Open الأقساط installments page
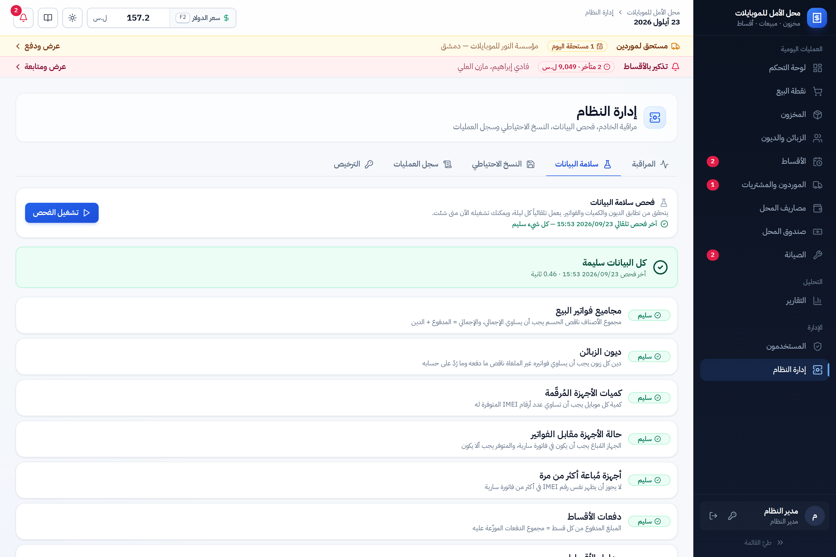 (764, 162)
